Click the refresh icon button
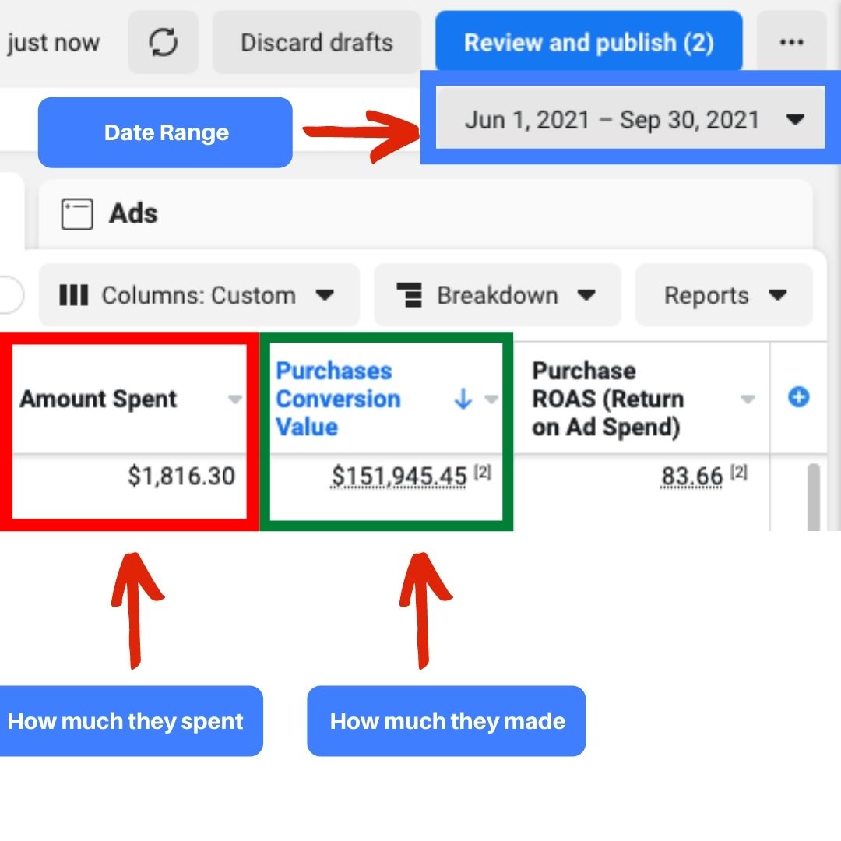841x841 pixels. point(163,43)
